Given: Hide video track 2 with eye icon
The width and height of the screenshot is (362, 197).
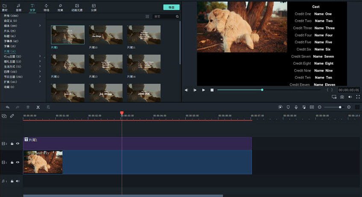Looking at the screenshot, I should tap(18, 144).
